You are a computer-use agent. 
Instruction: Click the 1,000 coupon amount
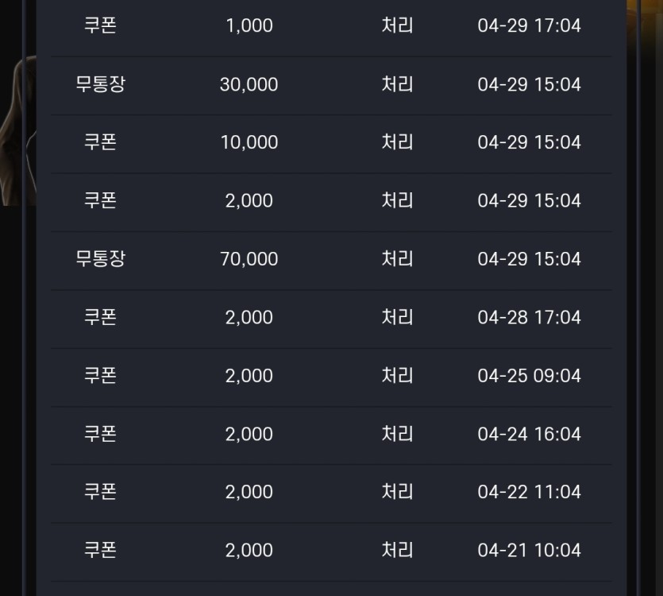point(249,25)
